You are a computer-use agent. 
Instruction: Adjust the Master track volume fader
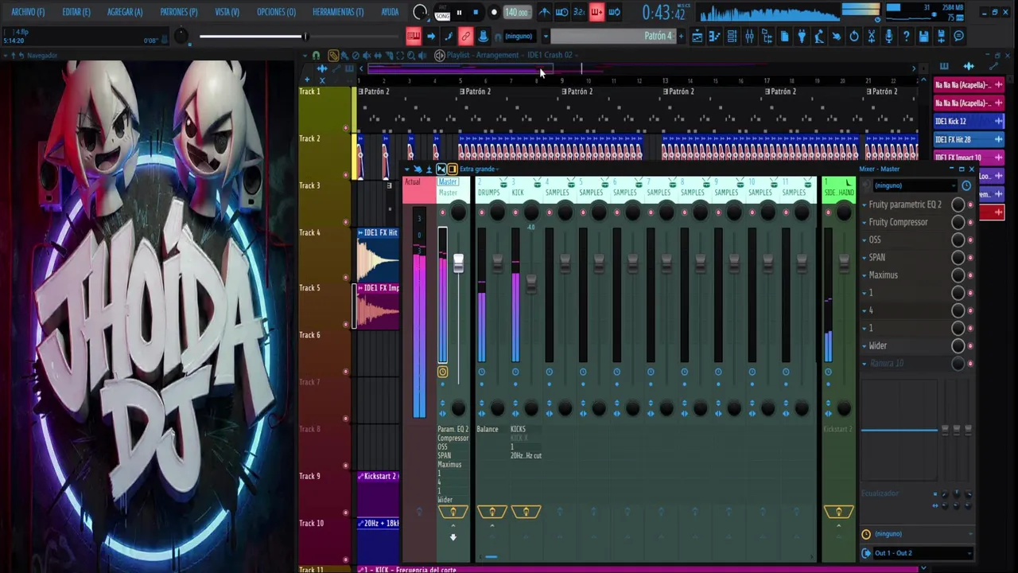[458, 263]
